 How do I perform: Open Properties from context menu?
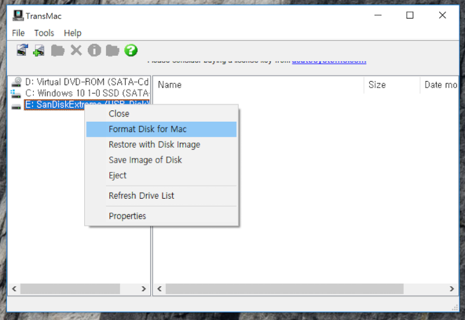coord(161,216)
